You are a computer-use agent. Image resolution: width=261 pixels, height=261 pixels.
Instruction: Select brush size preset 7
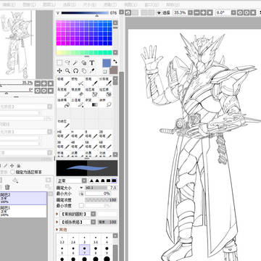click(84, 250)
